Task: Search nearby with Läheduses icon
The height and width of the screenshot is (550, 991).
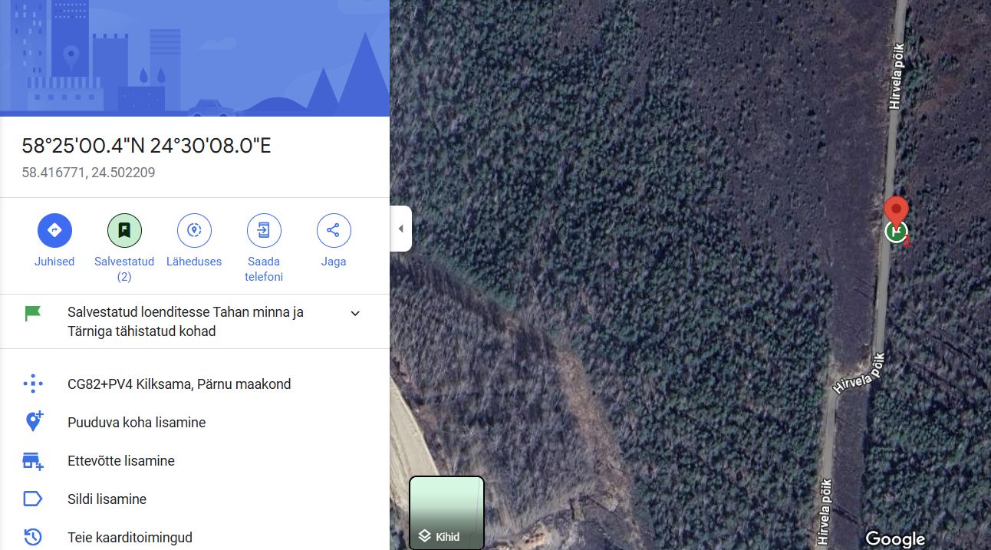Action: click(194, 230)
